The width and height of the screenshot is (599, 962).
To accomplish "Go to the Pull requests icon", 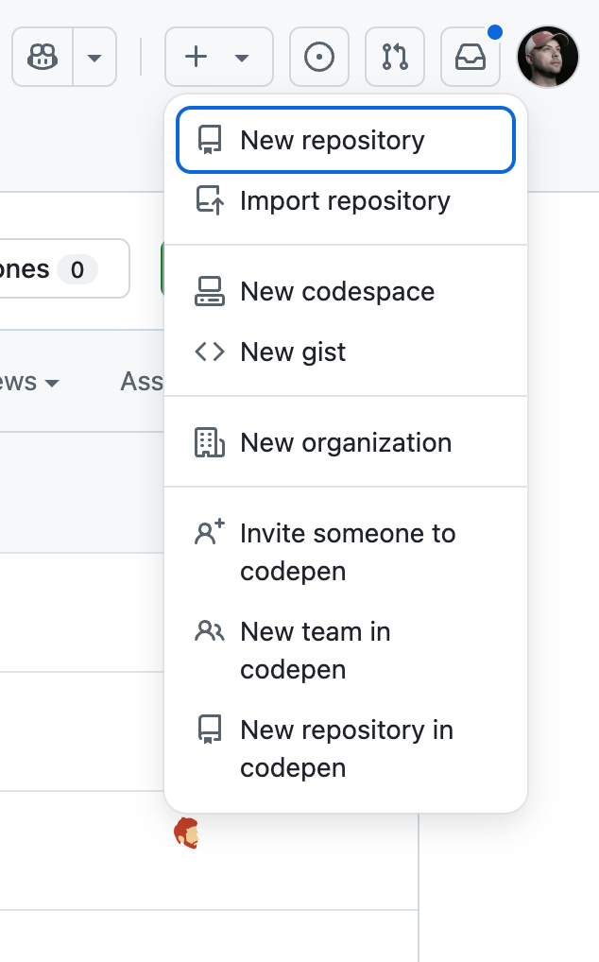I will [395, 58].
